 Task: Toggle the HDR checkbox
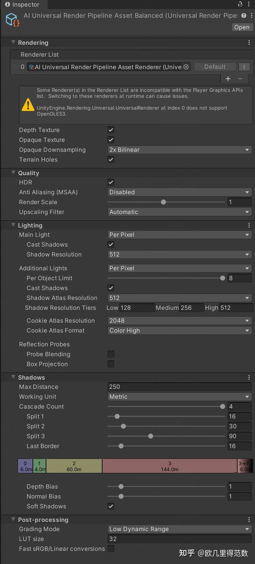111,182
